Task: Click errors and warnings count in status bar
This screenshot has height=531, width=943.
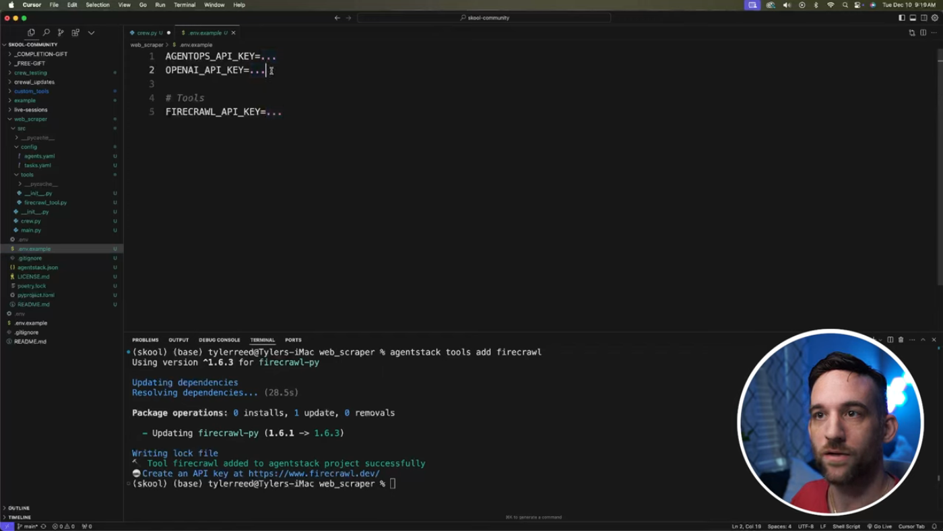Action: 63,526
